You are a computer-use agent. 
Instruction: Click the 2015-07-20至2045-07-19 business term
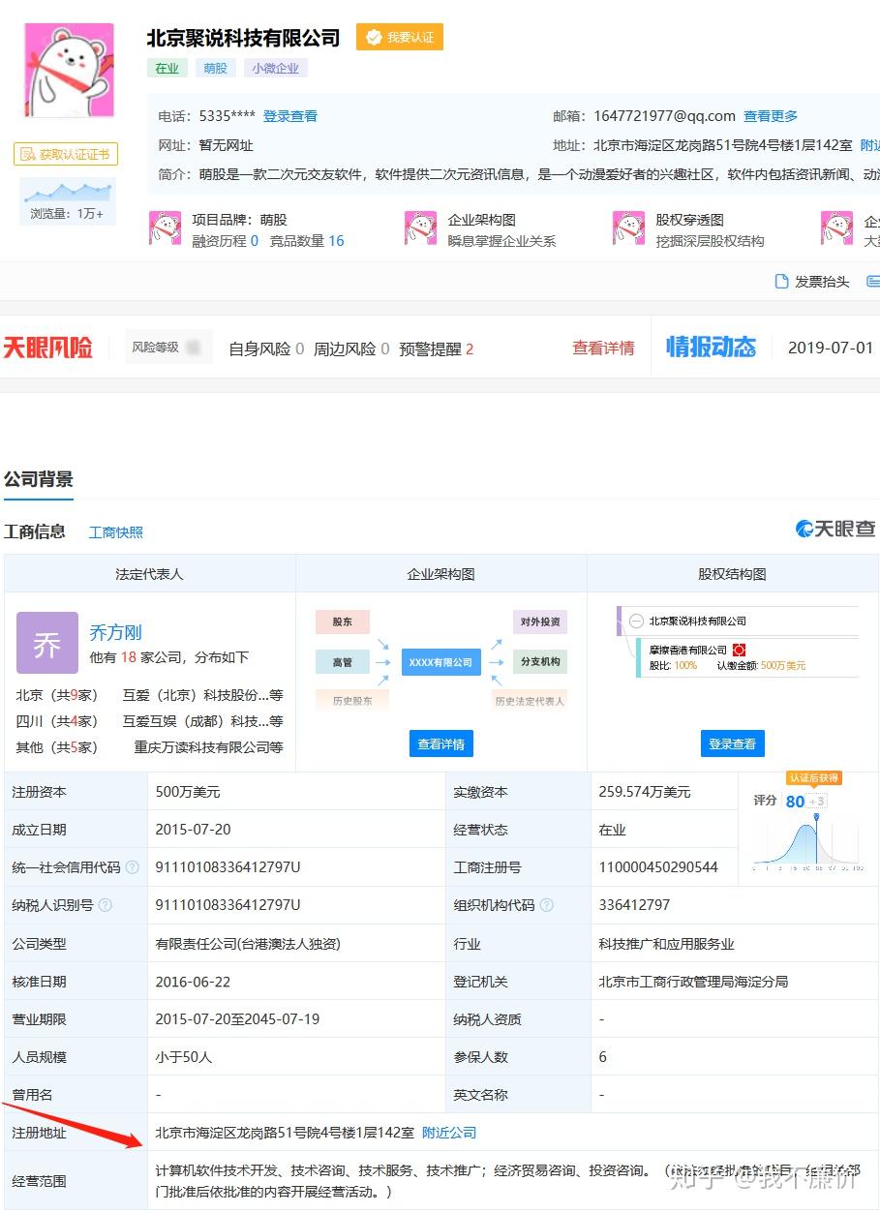point(237,1019)
